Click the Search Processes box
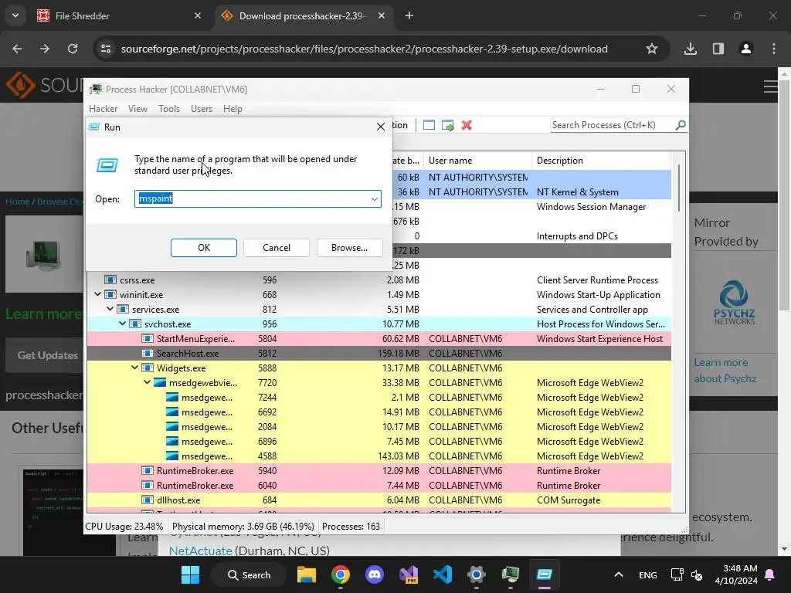791x593 pixels. (x=613, y=125)
